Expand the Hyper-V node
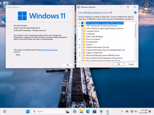Viewport: 154px width, 115px height. tap(80, 45)
